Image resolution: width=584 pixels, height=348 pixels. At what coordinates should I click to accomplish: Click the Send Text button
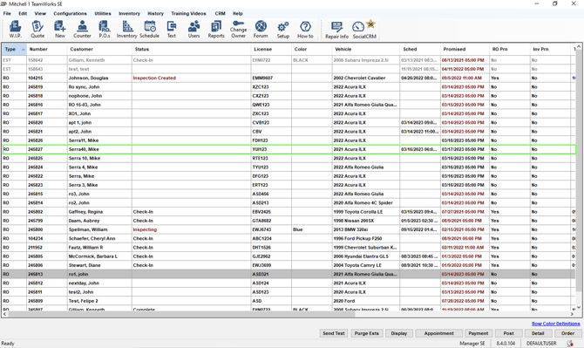(x=334, y=333)
